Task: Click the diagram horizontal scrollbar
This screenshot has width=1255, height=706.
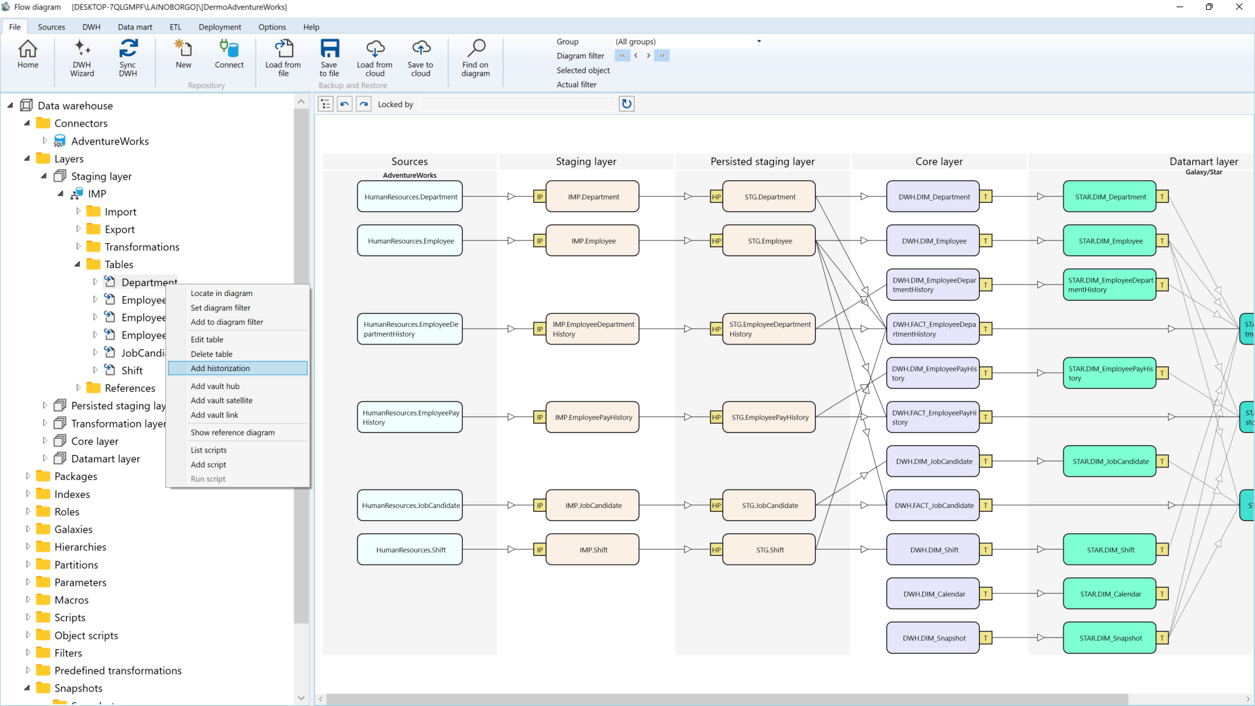Action: [x=727, y=699]
